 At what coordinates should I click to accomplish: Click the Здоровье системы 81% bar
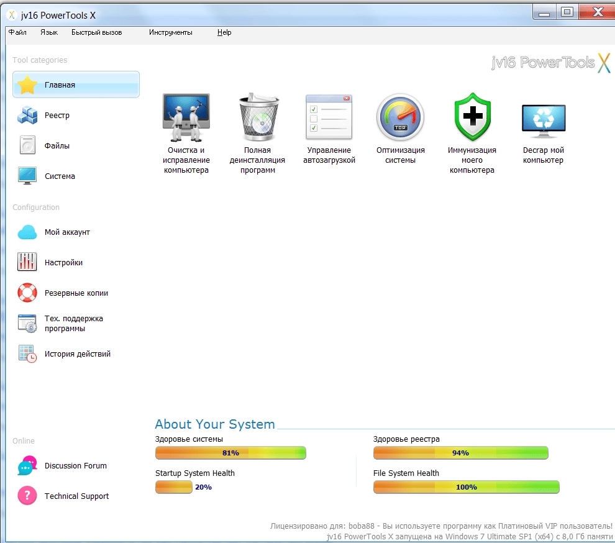pyautogui.click(x=230, y=453)
